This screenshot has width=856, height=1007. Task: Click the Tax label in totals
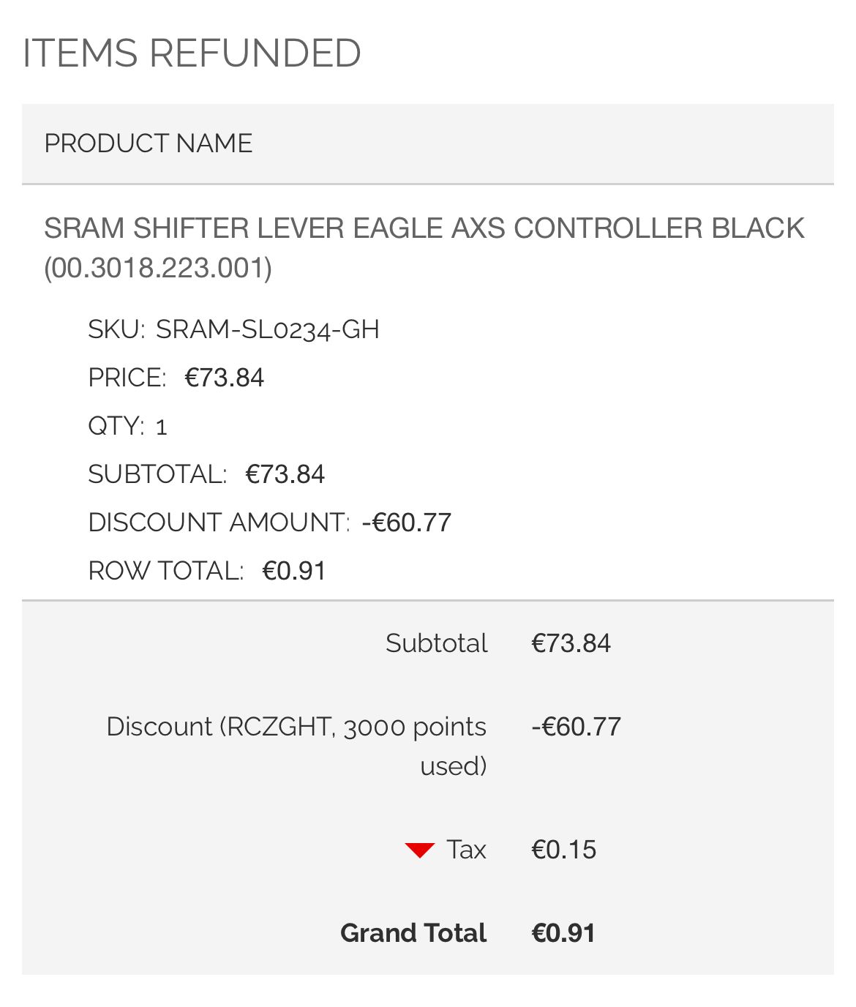[467, 850]
